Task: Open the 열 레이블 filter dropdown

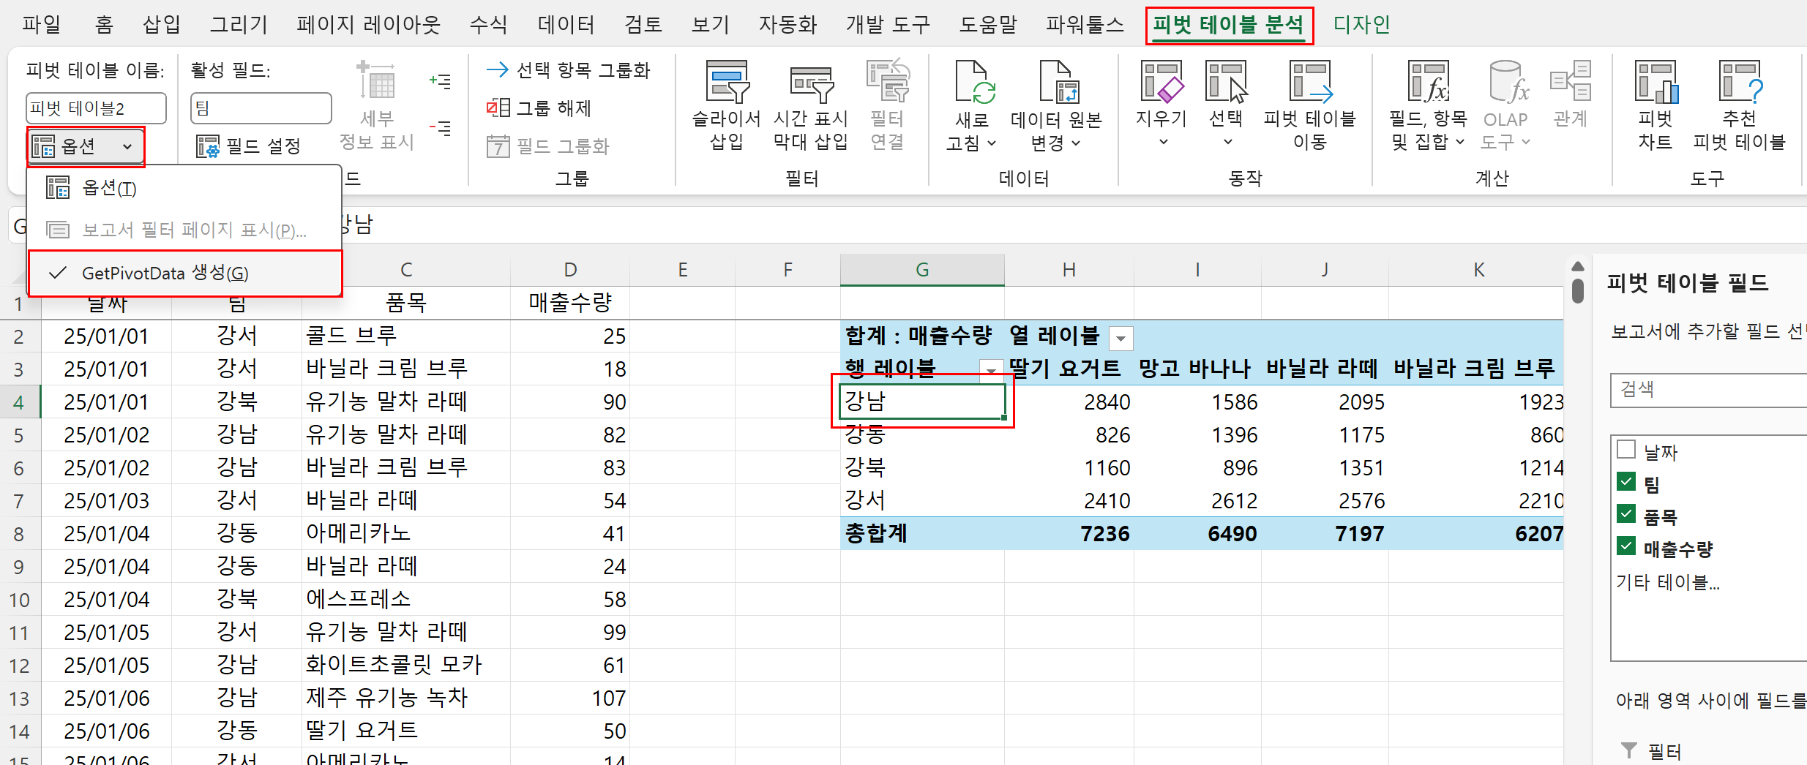Action: 1121,339
